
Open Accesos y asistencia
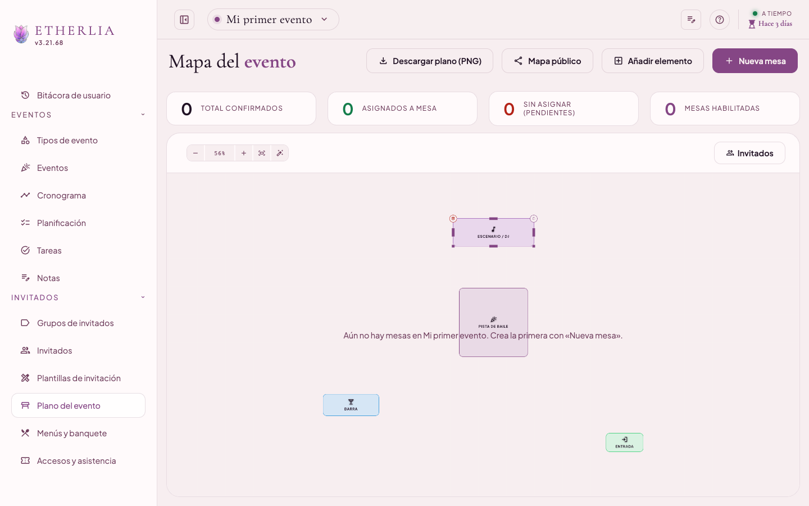(x=78, y=461)
